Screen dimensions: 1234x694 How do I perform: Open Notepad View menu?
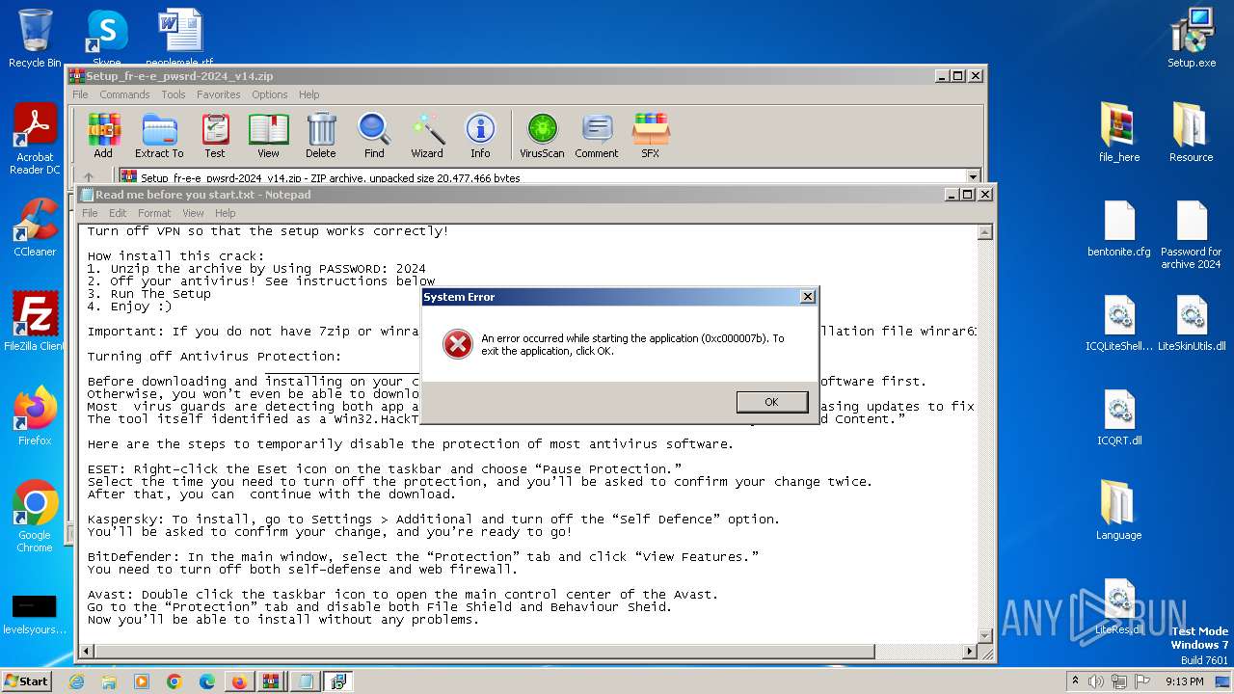click(193, 213)
